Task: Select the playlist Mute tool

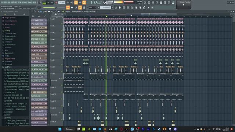Action: click(46, 11)
